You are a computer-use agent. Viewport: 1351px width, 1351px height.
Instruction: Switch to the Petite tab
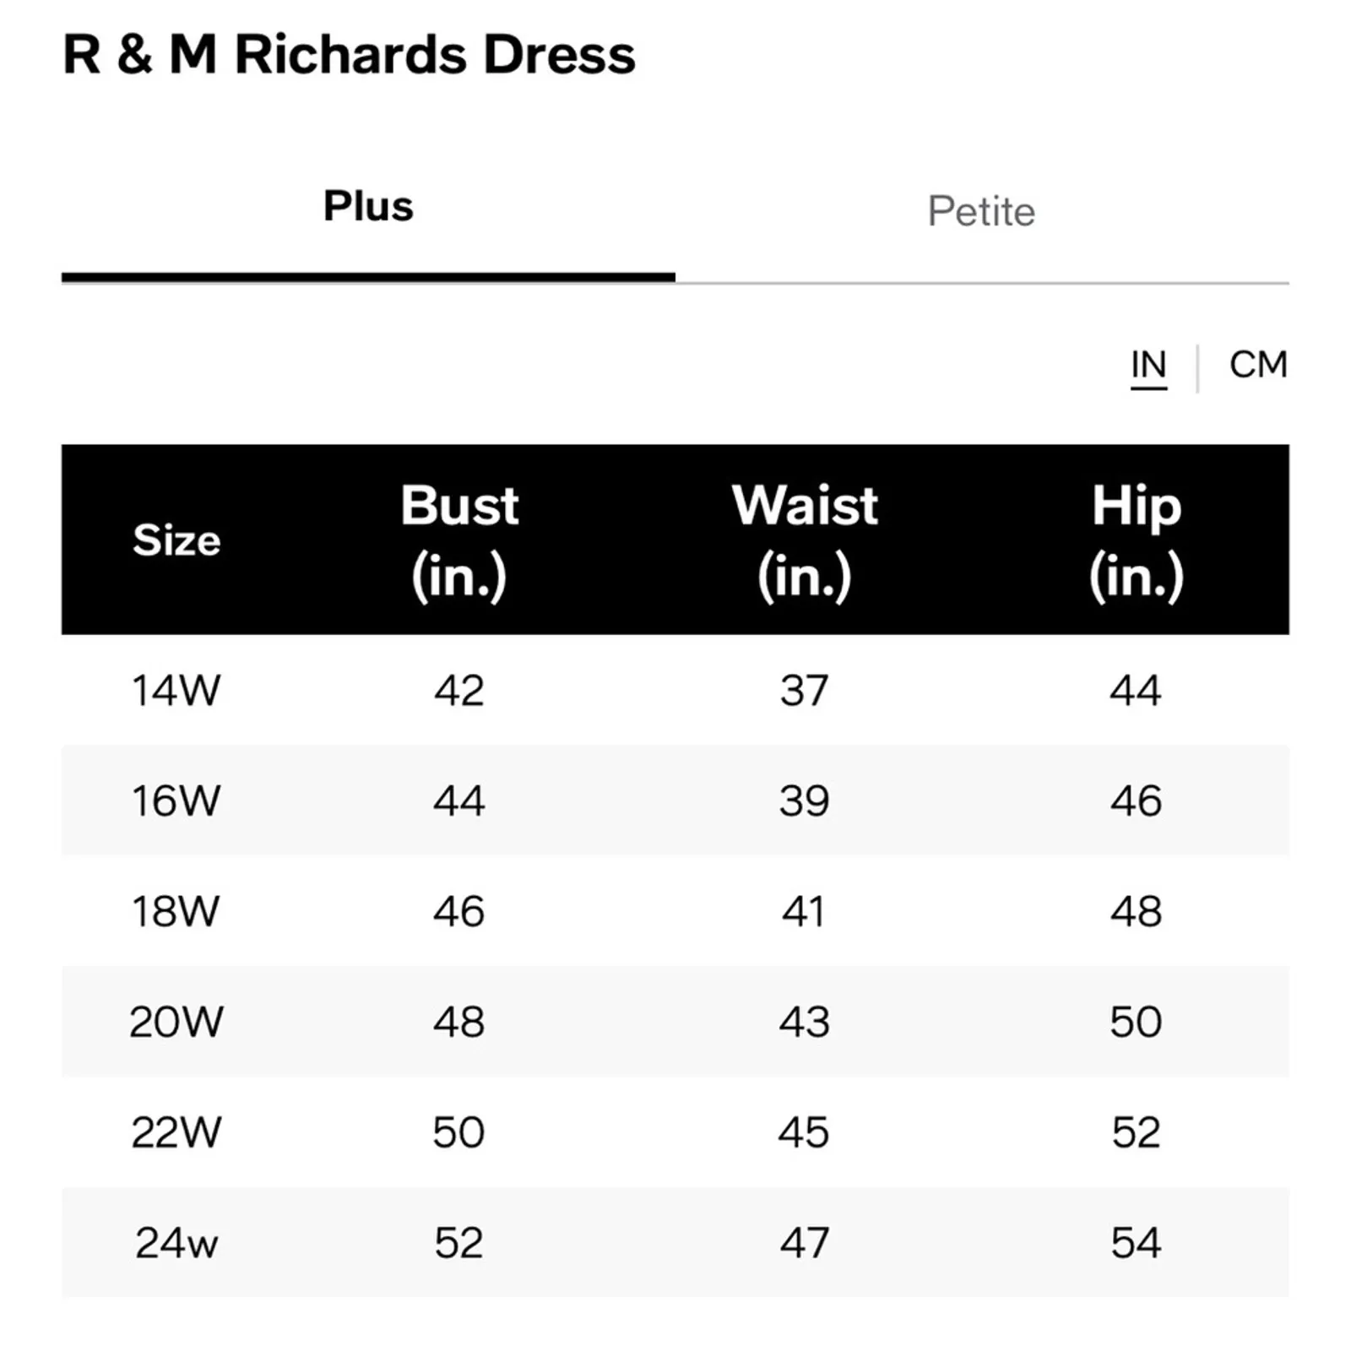point(982,211)
